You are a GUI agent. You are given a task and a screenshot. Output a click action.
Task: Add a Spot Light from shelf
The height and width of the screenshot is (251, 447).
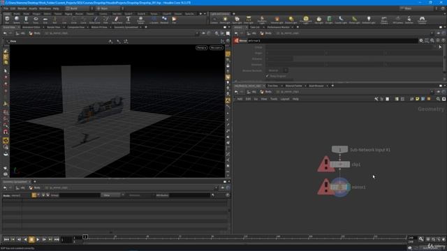pos(237,20)
